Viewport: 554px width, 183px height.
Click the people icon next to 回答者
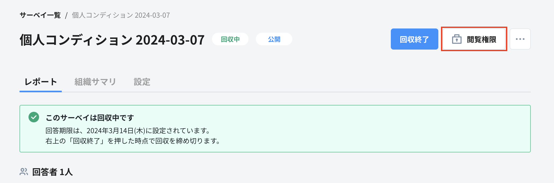[24, 171]
